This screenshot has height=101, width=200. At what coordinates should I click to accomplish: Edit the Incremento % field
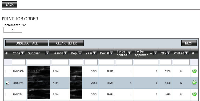13,30
